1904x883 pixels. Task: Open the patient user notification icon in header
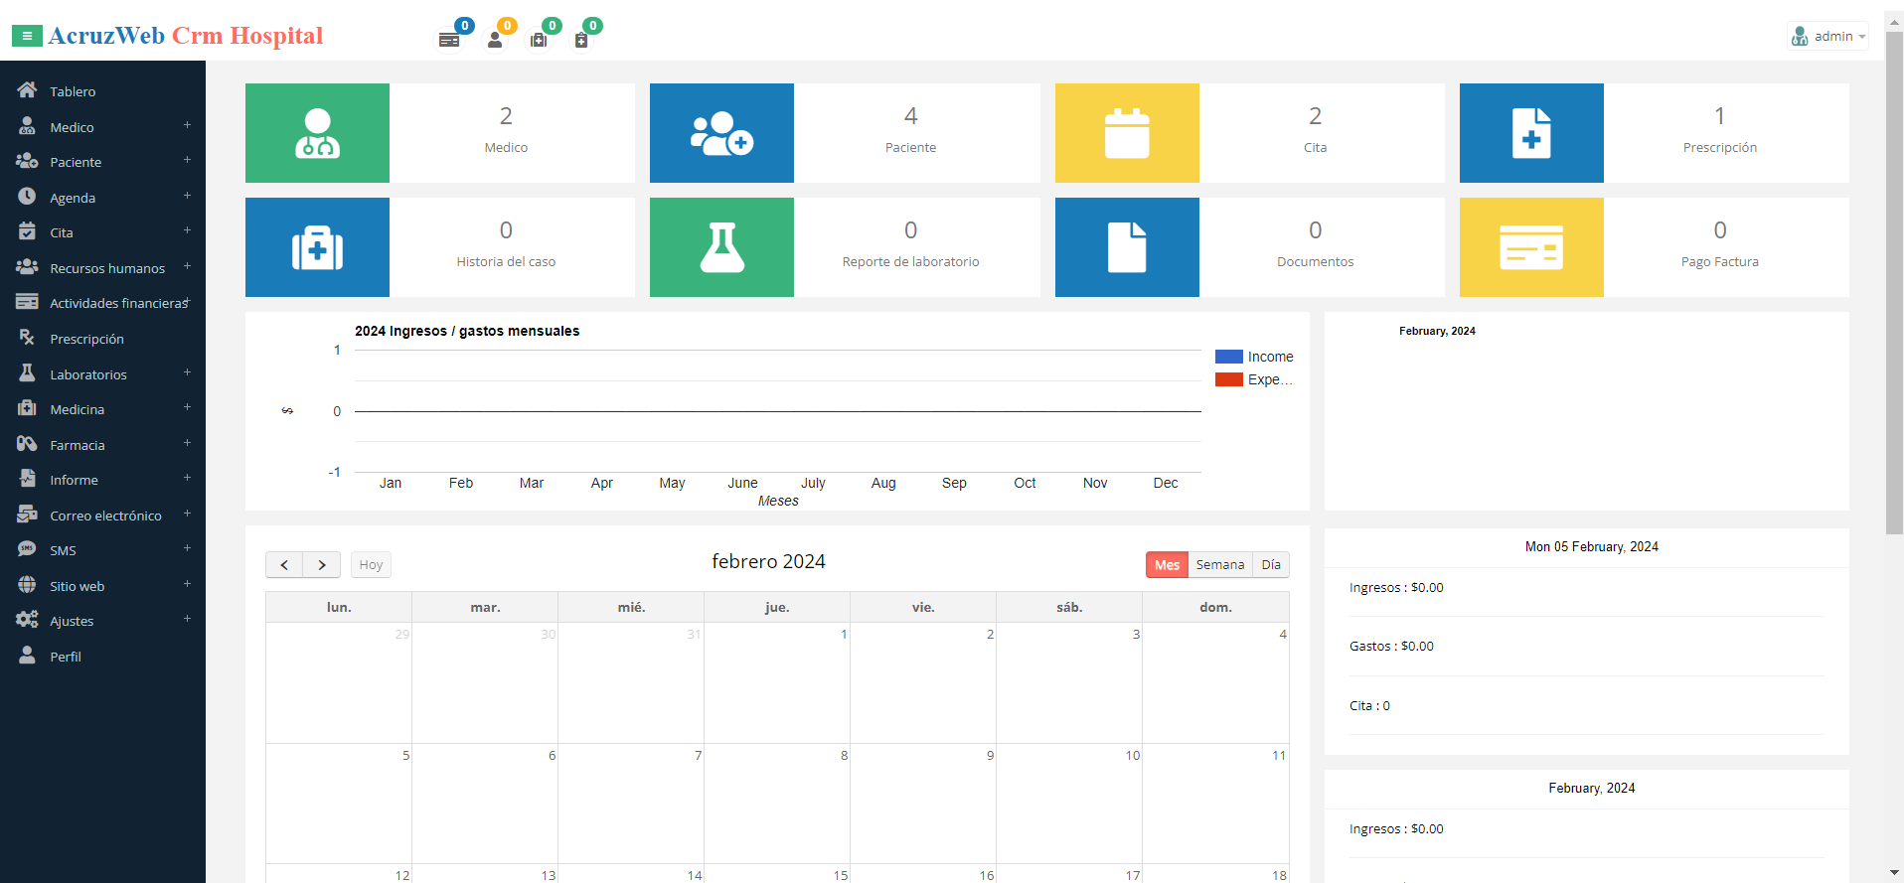pos(495,40)
